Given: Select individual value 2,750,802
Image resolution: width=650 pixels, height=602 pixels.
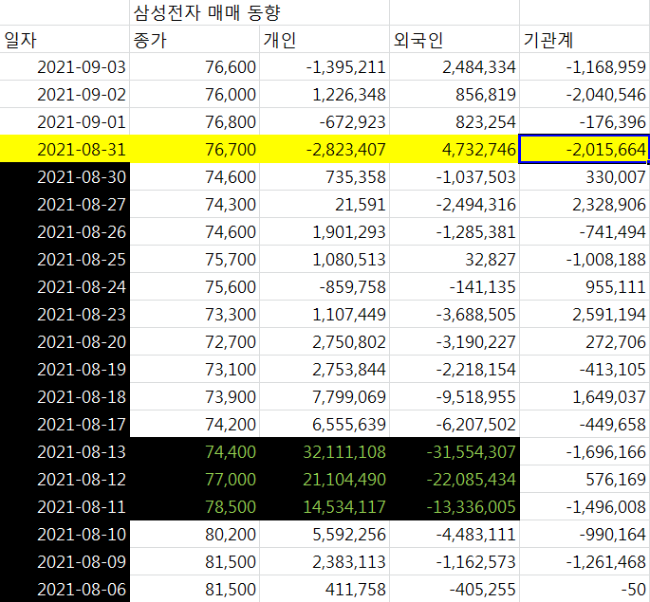Looking at the screenshot, I should 325,341.
